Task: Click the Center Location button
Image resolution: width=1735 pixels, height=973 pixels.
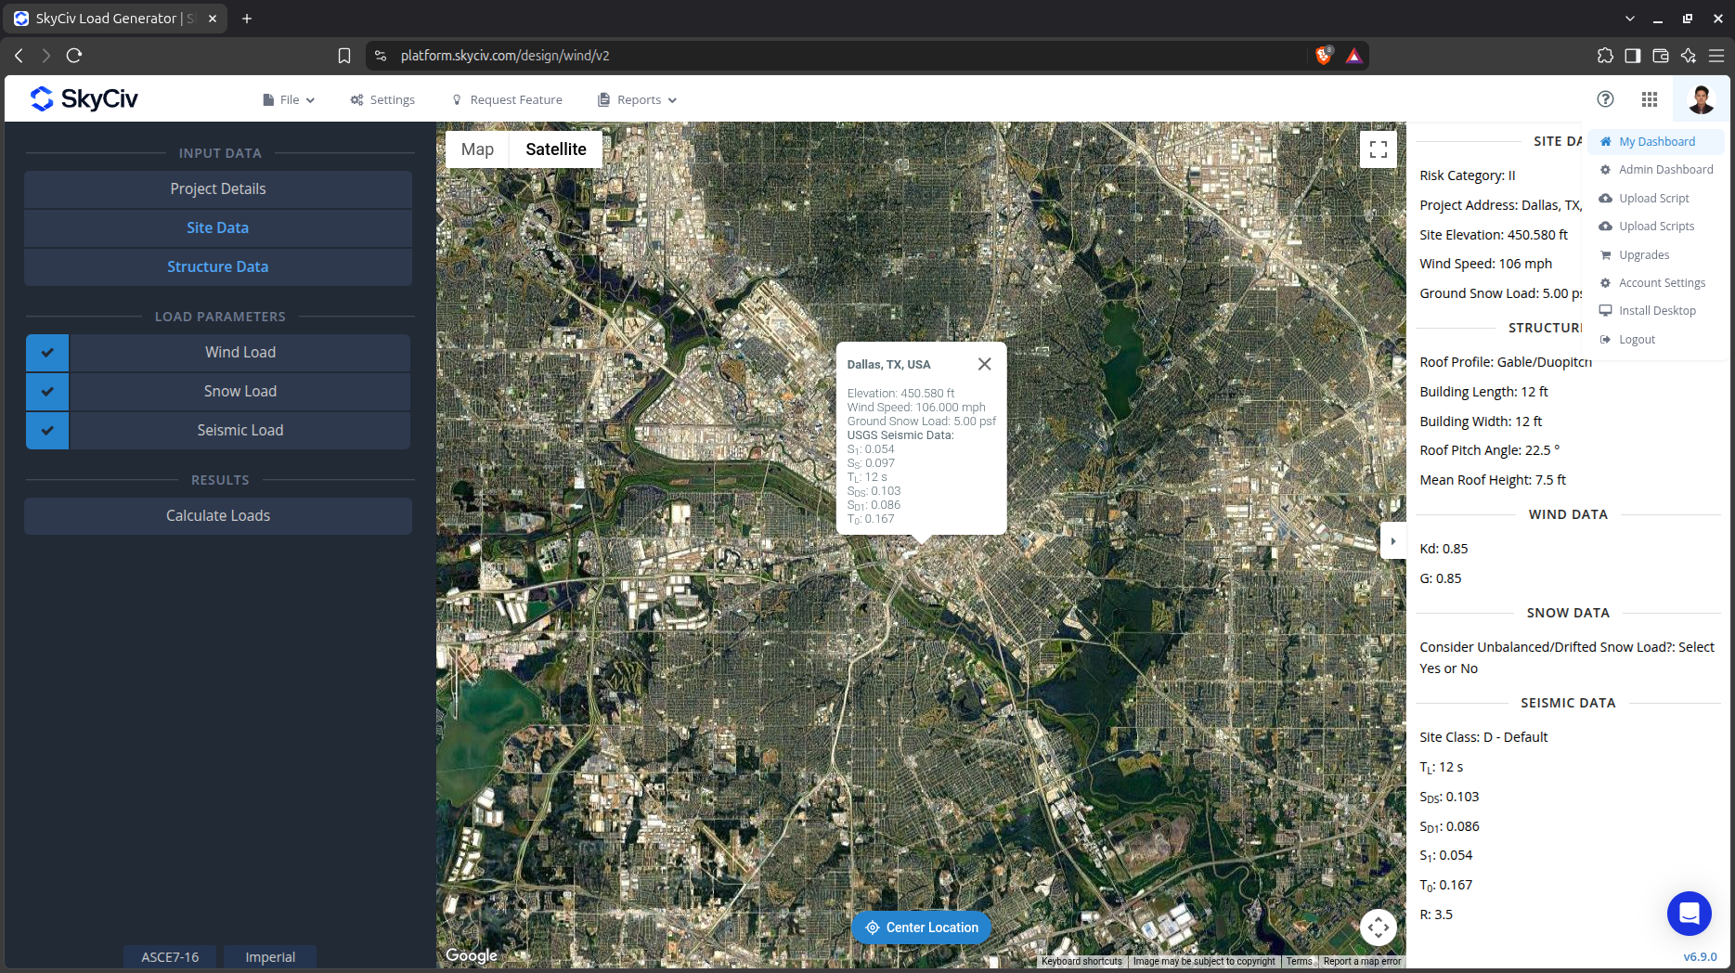Action: coord(922,928)
